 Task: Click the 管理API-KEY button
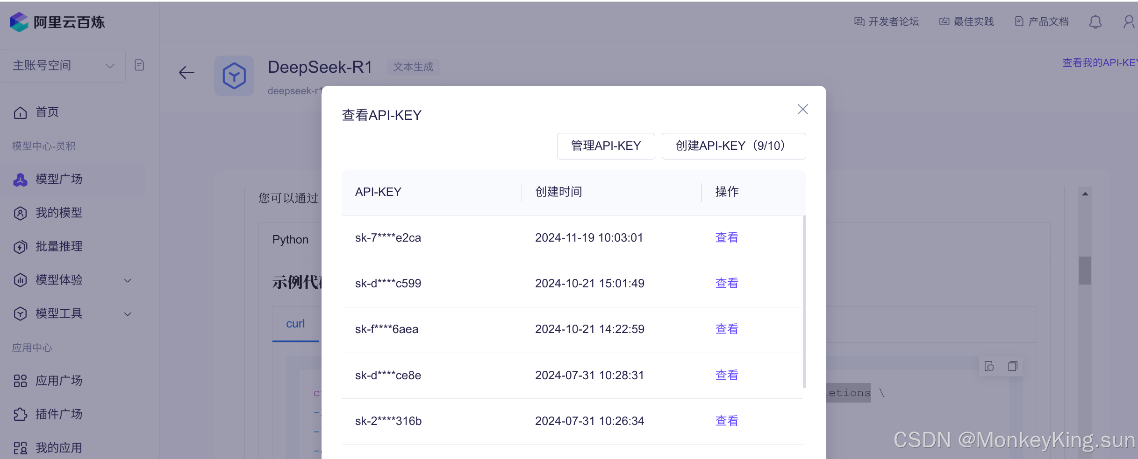[x=606, y=146]
